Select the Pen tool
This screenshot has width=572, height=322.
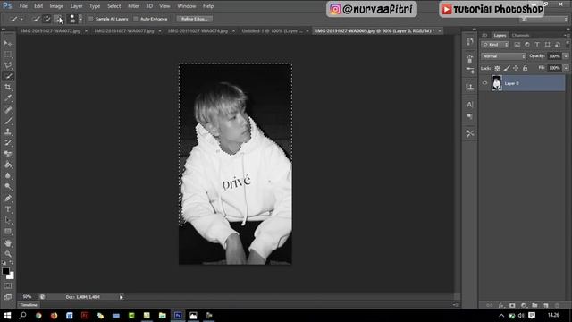click(8, 199)
